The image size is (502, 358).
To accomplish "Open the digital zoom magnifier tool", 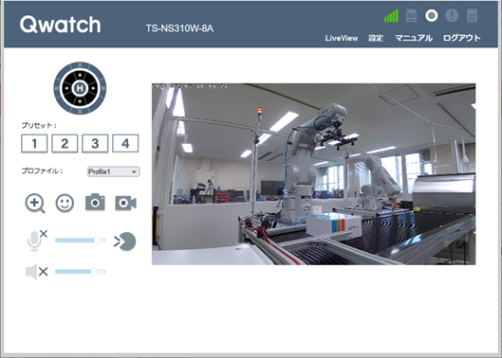I will coord(35,204).
